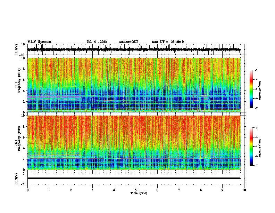
Task: Click the time axis tick label "0"
Action: 27,190
